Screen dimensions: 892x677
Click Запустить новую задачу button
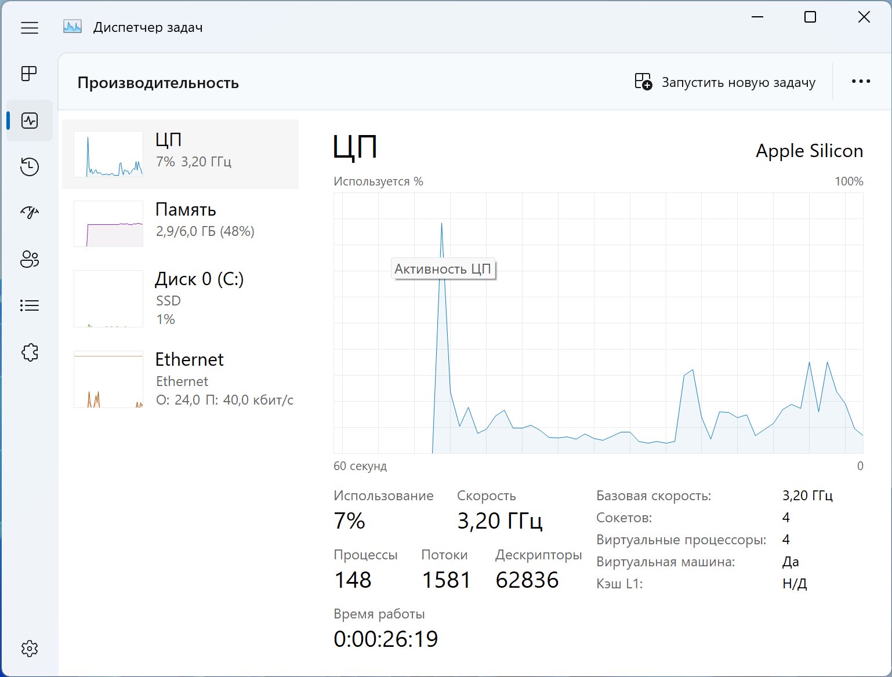point(725,82)
